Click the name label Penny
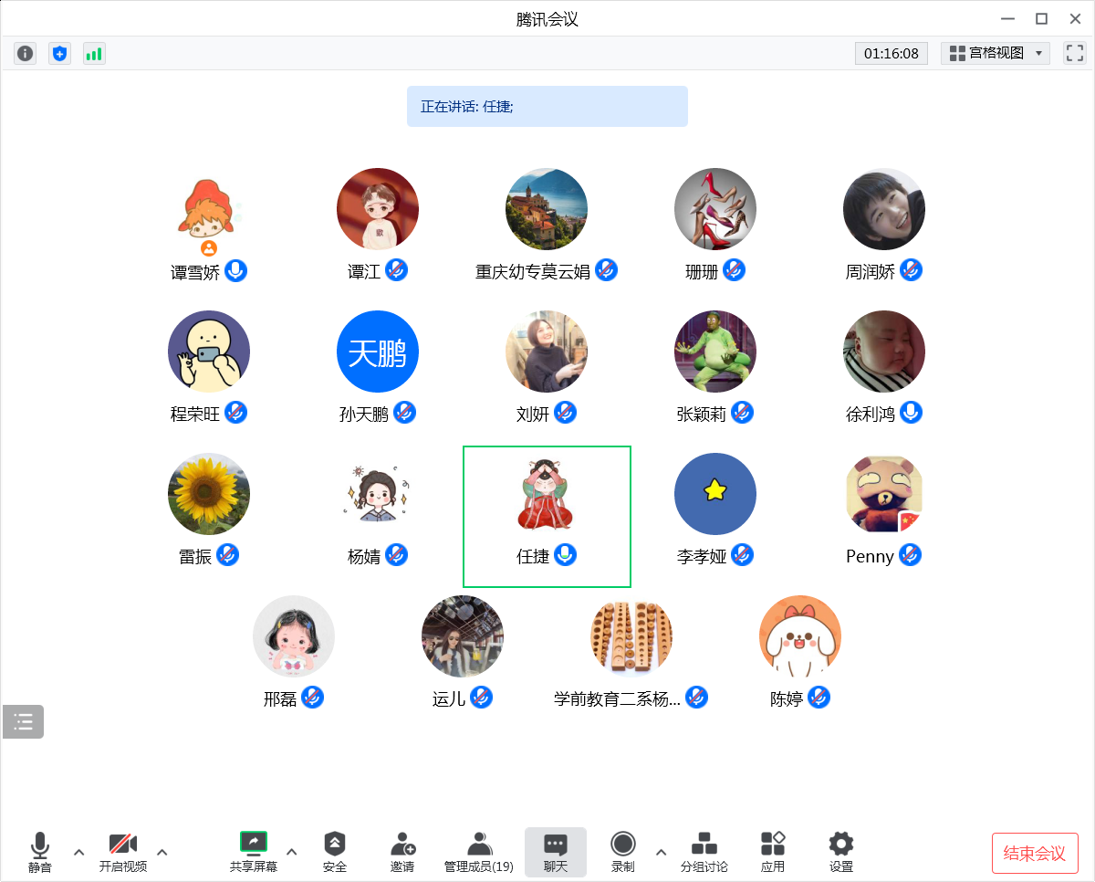This screenshot has height=882, width=1095. tap(870, 557)
